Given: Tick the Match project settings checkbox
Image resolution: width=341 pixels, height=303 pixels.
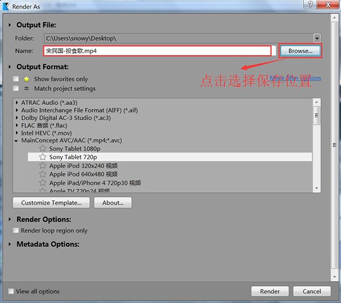Looking at the screenshot, I should 16,89.
